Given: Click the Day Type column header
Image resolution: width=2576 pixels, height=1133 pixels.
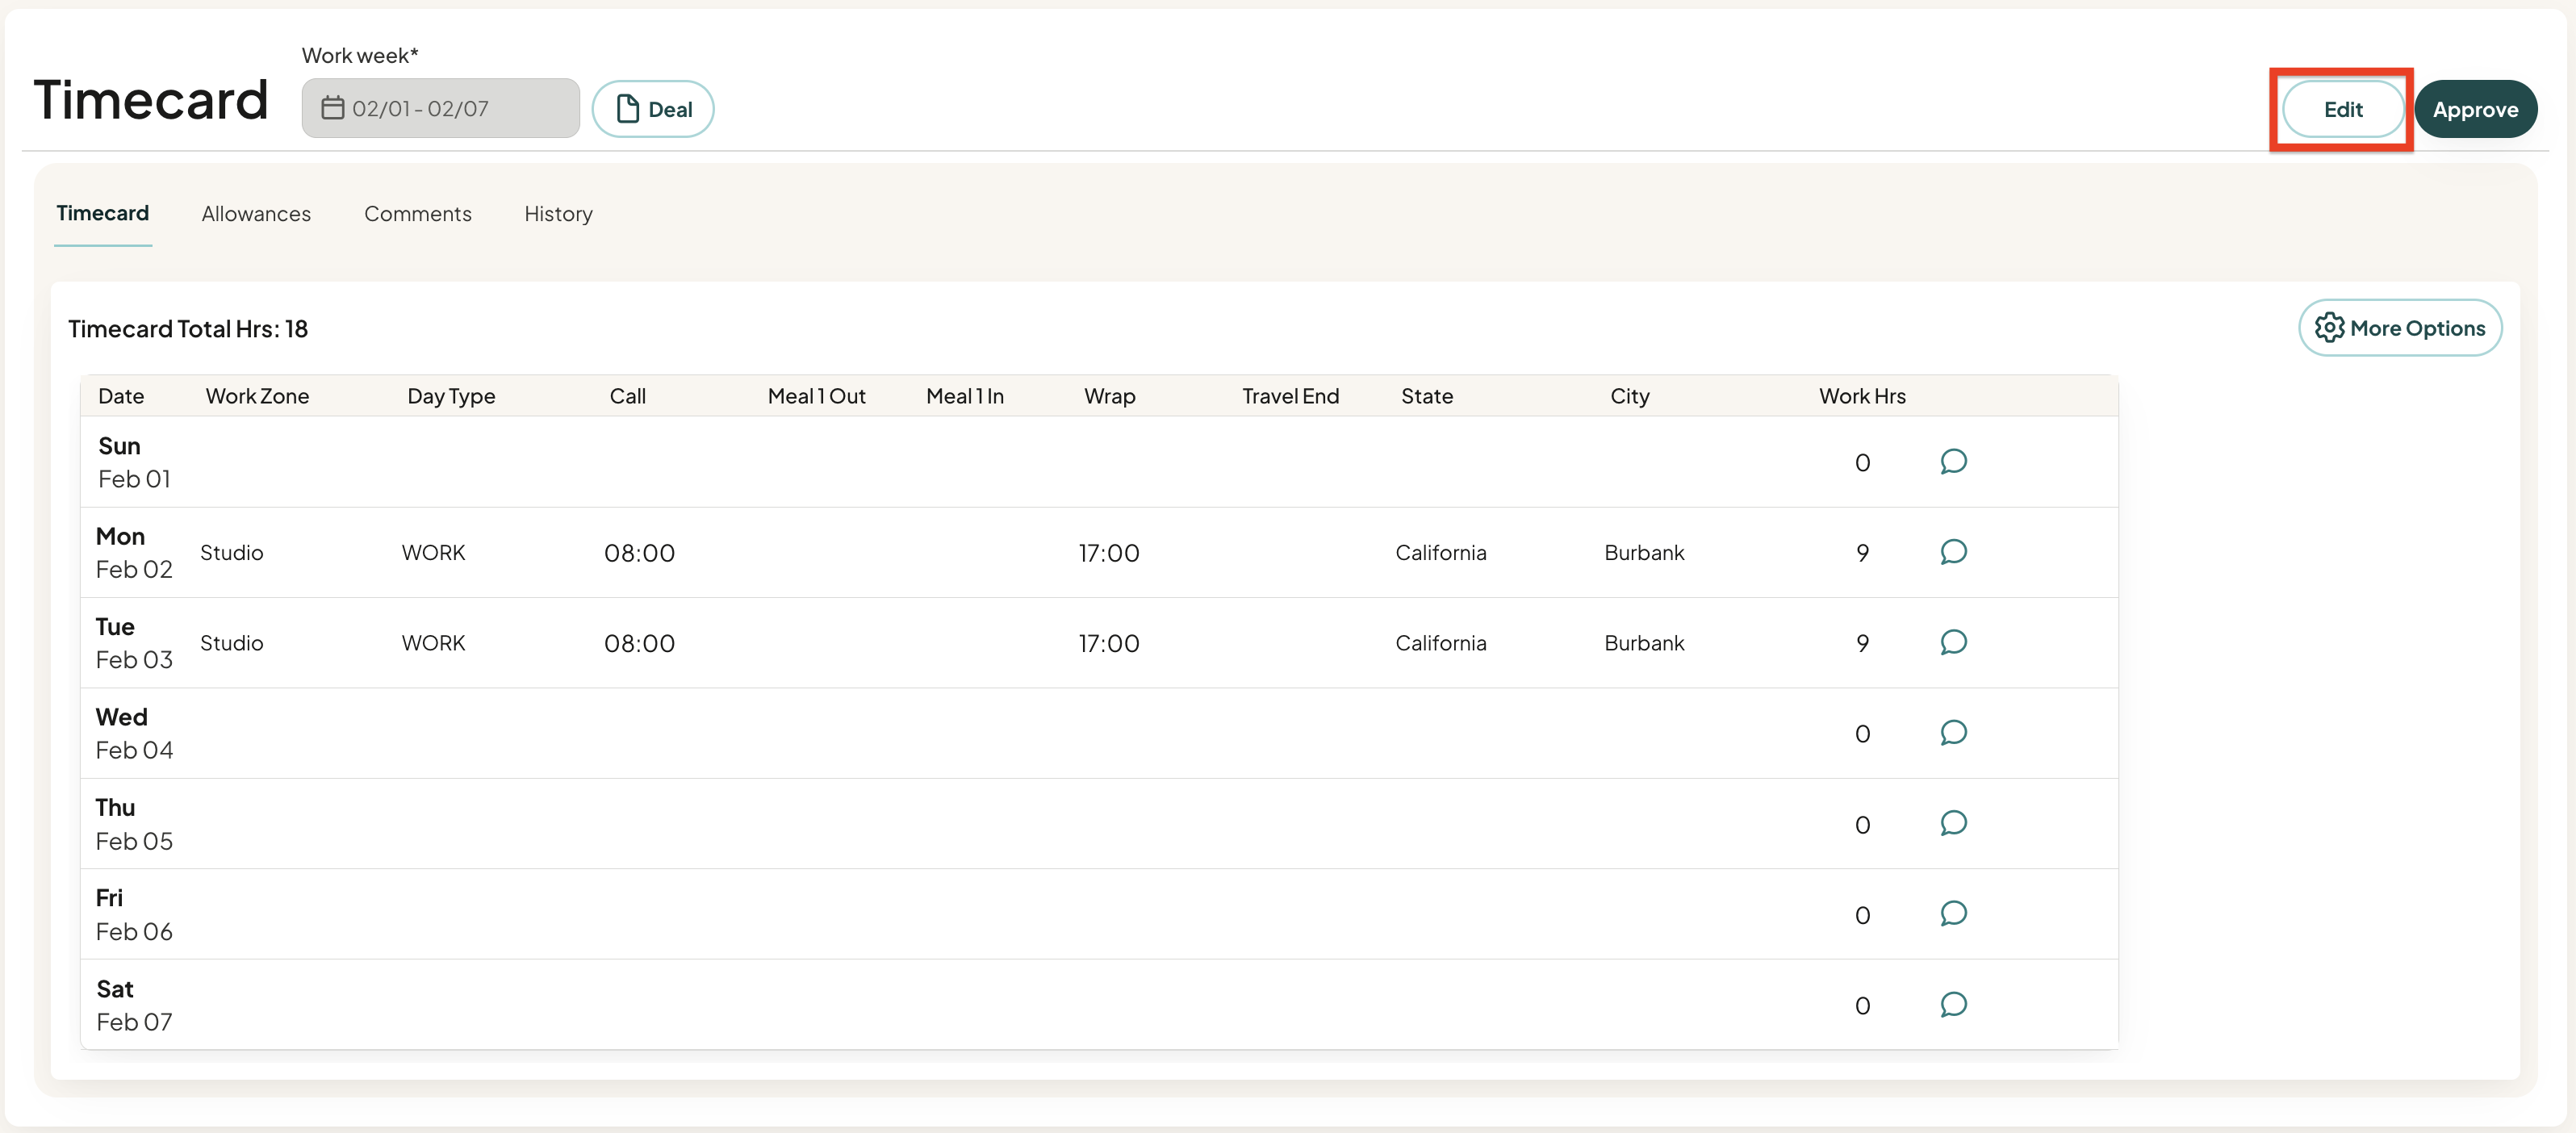Looking at the screenshot, I should [x=451, y=396].
